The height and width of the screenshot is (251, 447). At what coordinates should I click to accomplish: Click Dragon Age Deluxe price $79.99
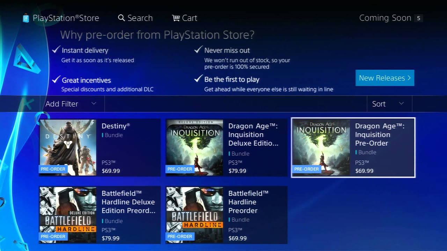point(237,171)
